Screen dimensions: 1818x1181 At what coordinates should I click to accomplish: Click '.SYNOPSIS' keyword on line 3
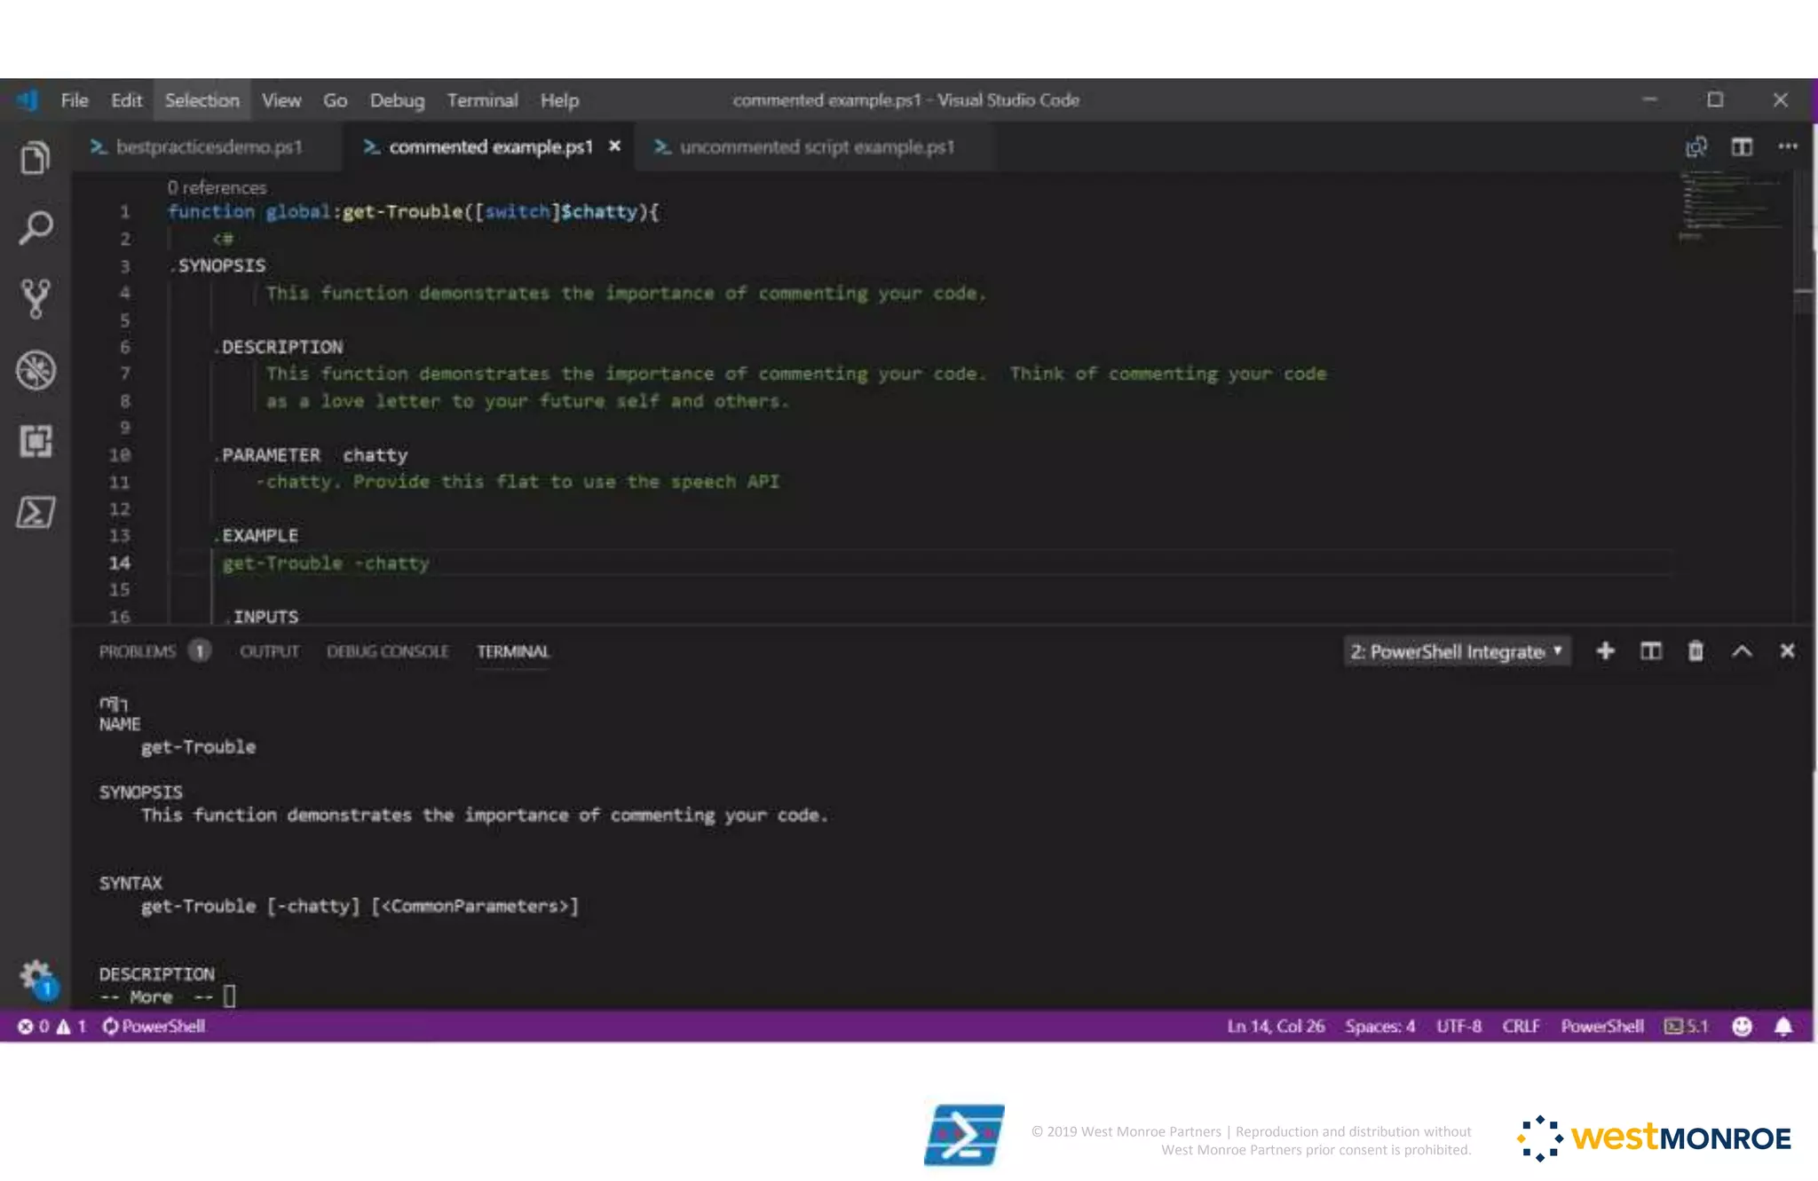217,266
